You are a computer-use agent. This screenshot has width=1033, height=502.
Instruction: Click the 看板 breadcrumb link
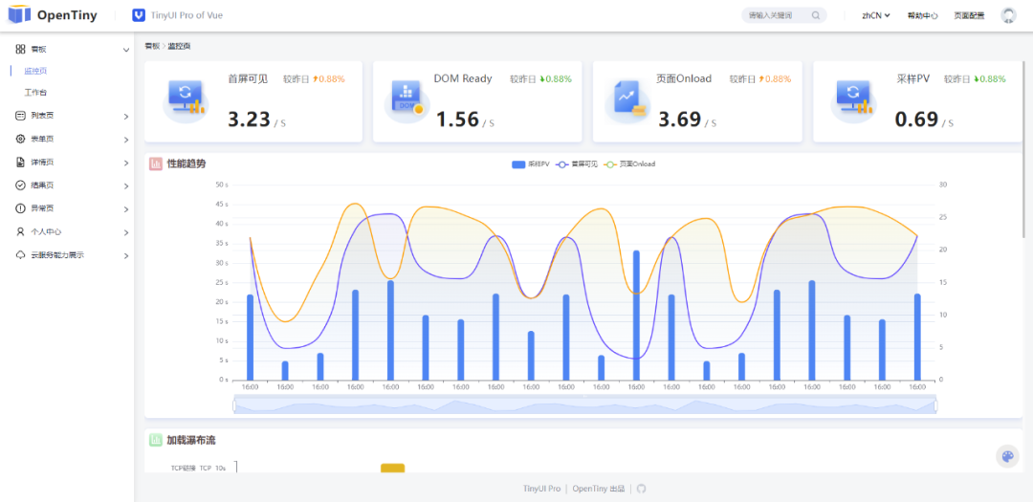point(151,46)
